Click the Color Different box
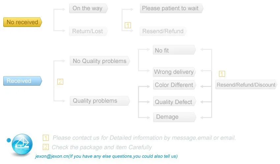Screen dimensions: 280x164 coord(174,85)
